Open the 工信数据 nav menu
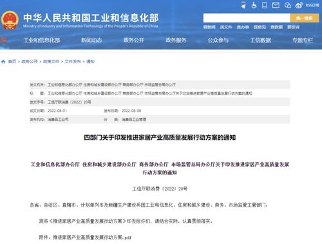 [260, 40]
